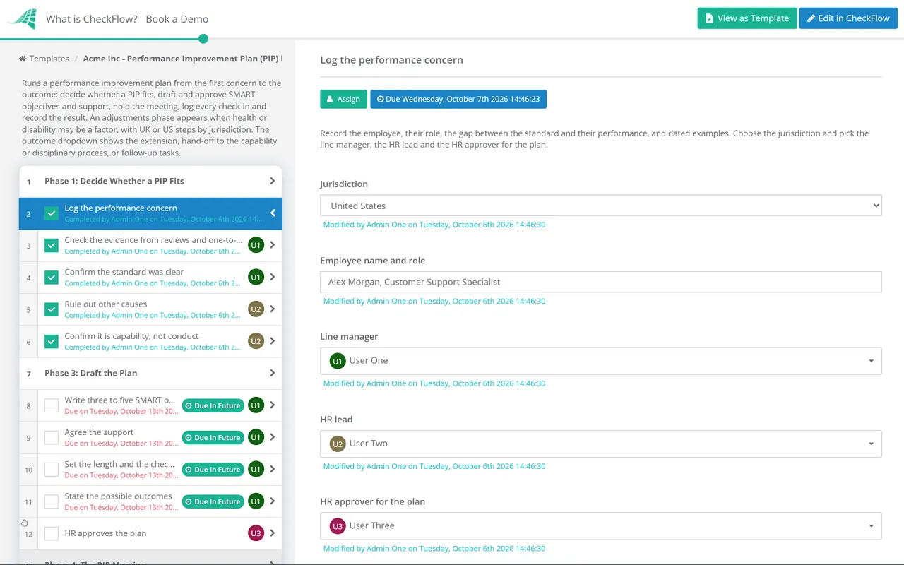This screenshot has height=565, width=904.
Task: Uncheck 'Check the evidence from reviews' checkbox
Action: click(x=52, y=245)
